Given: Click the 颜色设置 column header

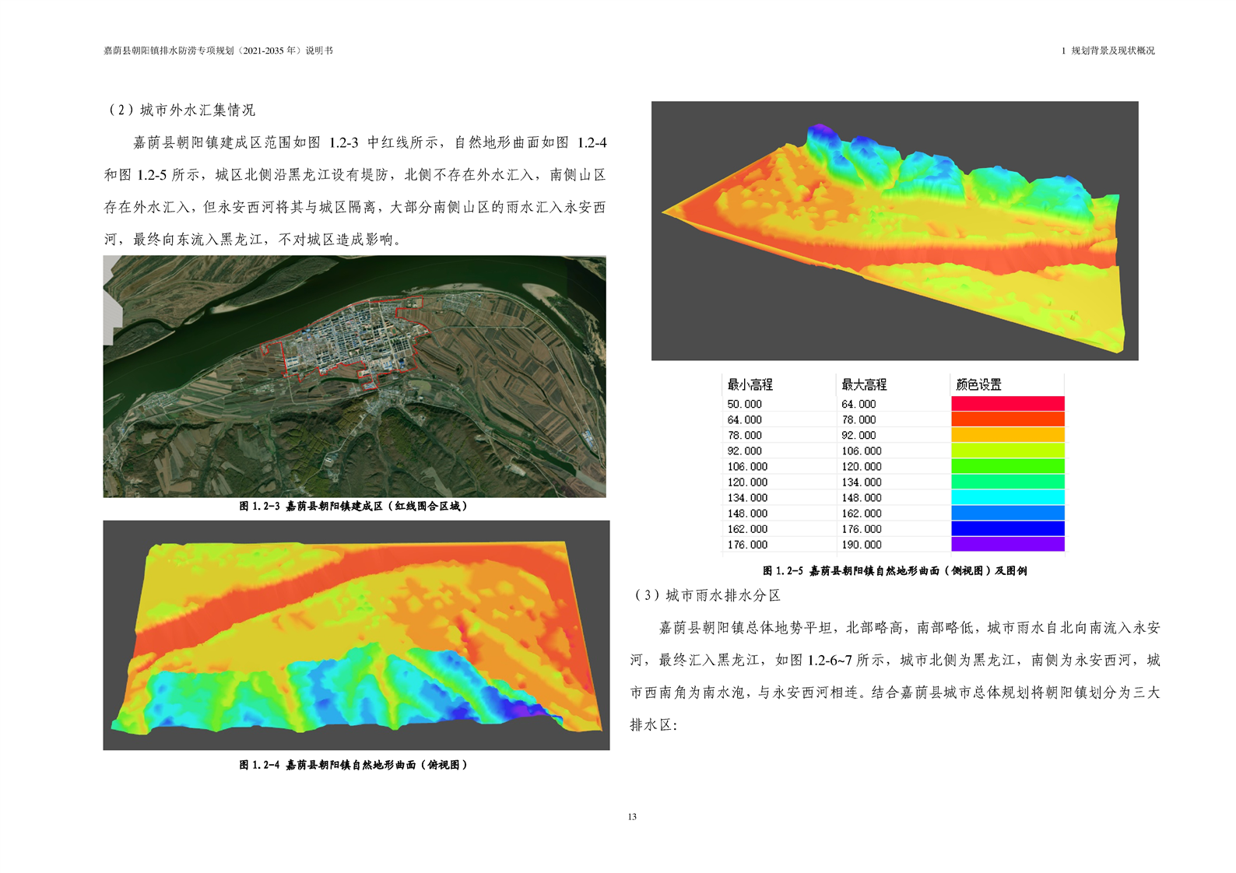Looking at the screenshot, I should click(x=978, y=384).
